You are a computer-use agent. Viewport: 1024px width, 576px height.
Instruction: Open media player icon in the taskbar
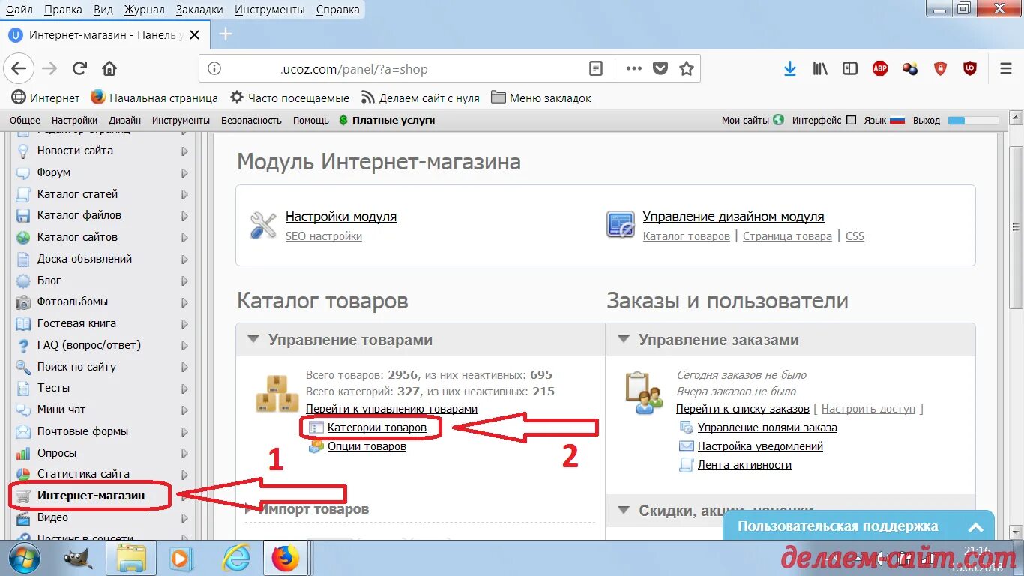click(x=181, y=559)
